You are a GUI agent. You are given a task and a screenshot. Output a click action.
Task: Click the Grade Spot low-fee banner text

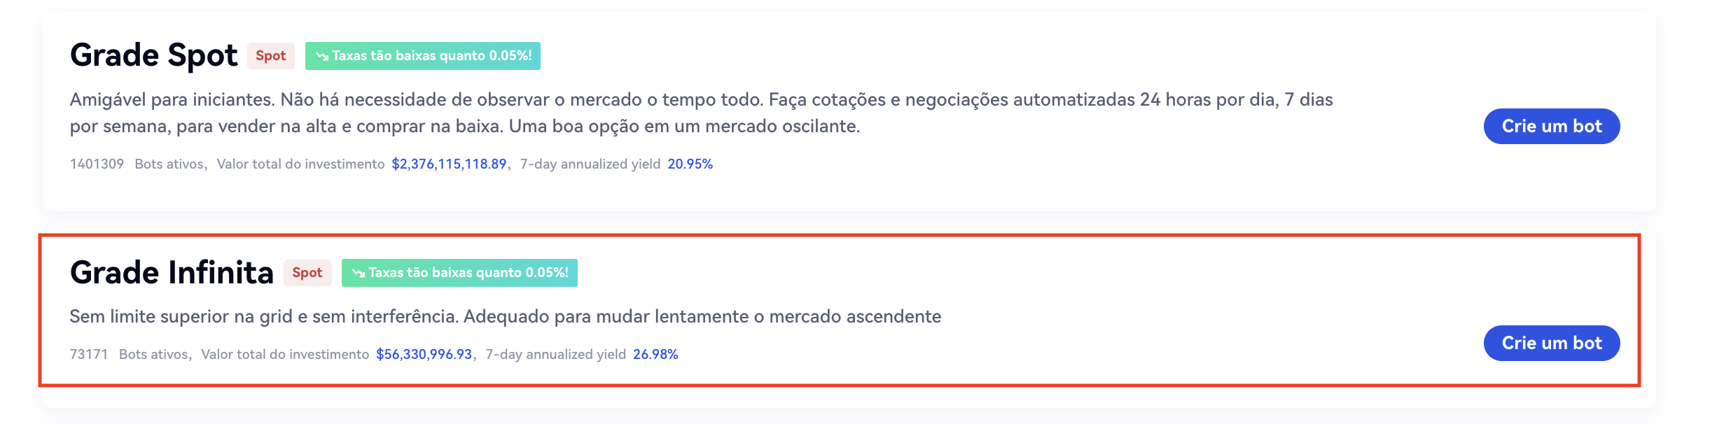pyautogui.click(x=431, y=56)
